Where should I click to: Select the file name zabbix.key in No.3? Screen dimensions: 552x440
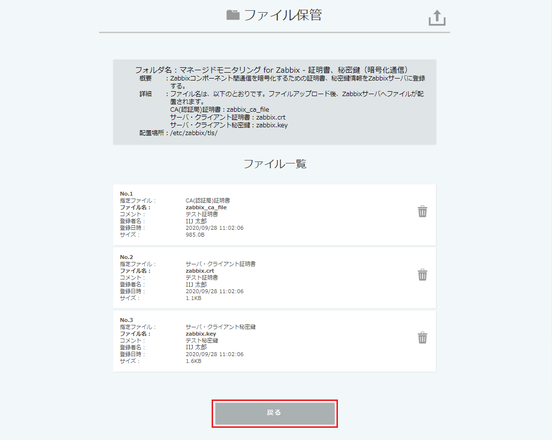201,334
